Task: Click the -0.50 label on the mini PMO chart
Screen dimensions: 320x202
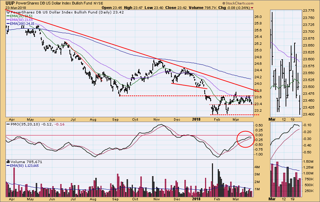Action: point(307,152)
